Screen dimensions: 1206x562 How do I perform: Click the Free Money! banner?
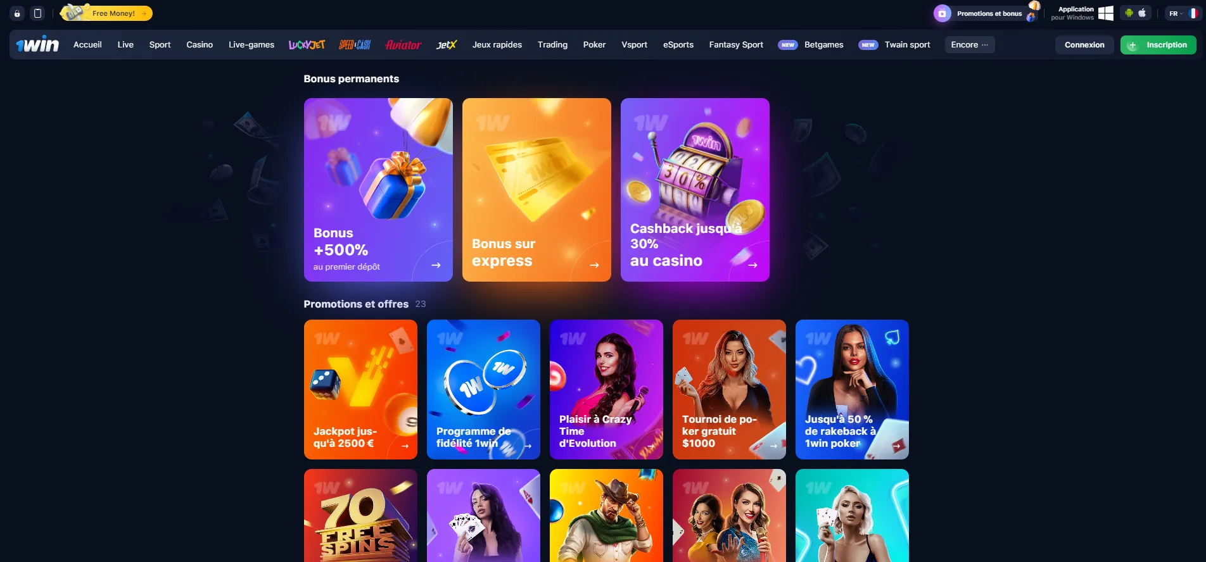point(106,13)
